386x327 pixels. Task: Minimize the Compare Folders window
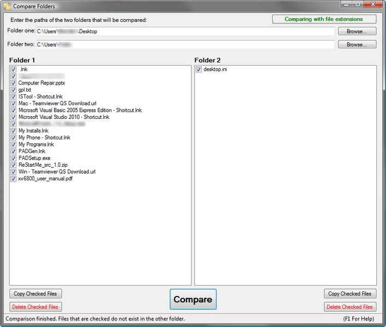(x=346, y=4)
